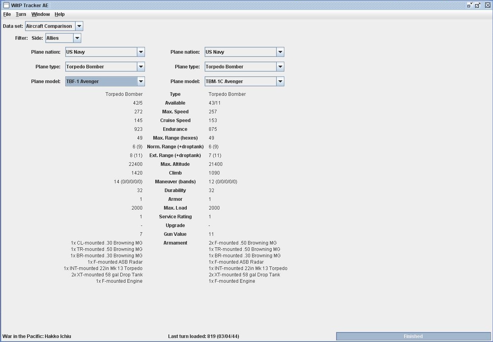Click the iconify window button in the title bar

pyautogui.click(x=470, y=5)
